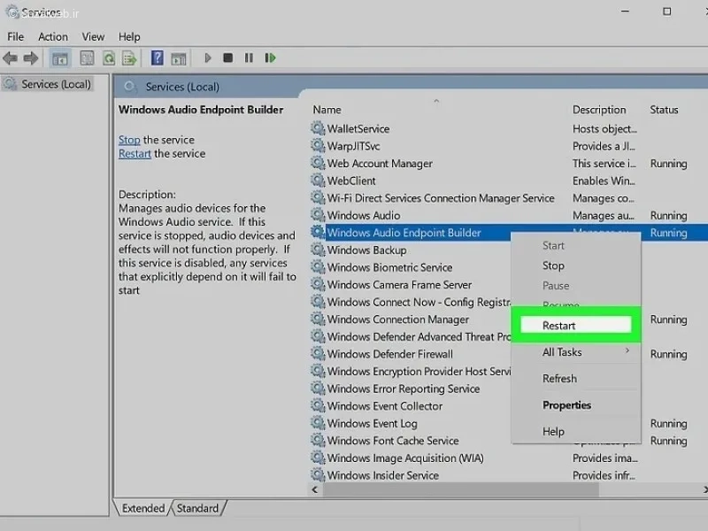Click gear icon beside WebClient

click(318, 181)
